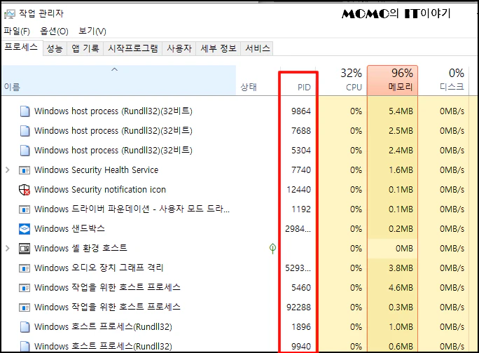Sort by the 96% 메모리 column header
The width and height of the screenshot is (479, 353).
[393, 81]
